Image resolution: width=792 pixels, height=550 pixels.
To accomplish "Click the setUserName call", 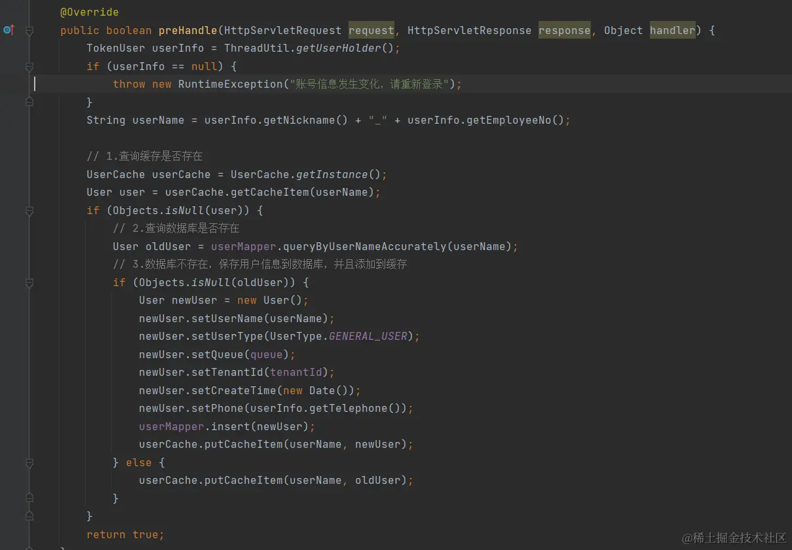I will pos(227,319).
